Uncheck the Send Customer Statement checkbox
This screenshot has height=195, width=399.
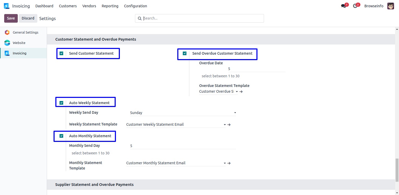61,53
